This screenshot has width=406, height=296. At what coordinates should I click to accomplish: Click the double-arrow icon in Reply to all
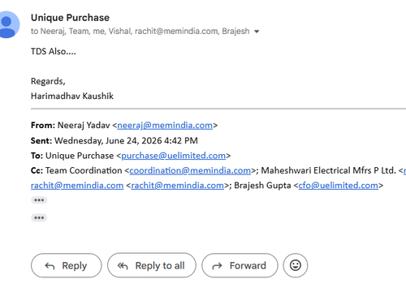[123, 266]
